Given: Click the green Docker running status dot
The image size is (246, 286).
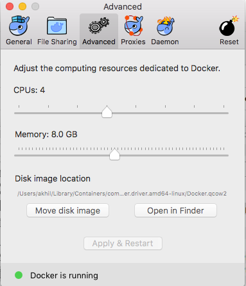Looking at the screenshot, I should coord(19,275).
